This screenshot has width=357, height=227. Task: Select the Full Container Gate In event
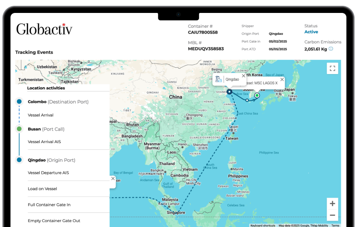tap(49, 205)
